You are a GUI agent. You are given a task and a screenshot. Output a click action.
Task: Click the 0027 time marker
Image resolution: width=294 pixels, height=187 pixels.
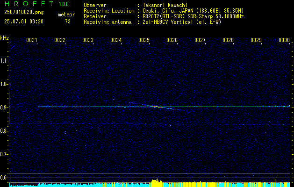(200, 40)
